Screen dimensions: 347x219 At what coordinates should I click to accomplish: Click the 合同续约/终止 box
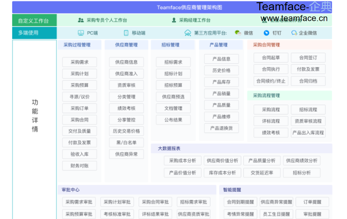pyautogui.click(x=271, y=81)
